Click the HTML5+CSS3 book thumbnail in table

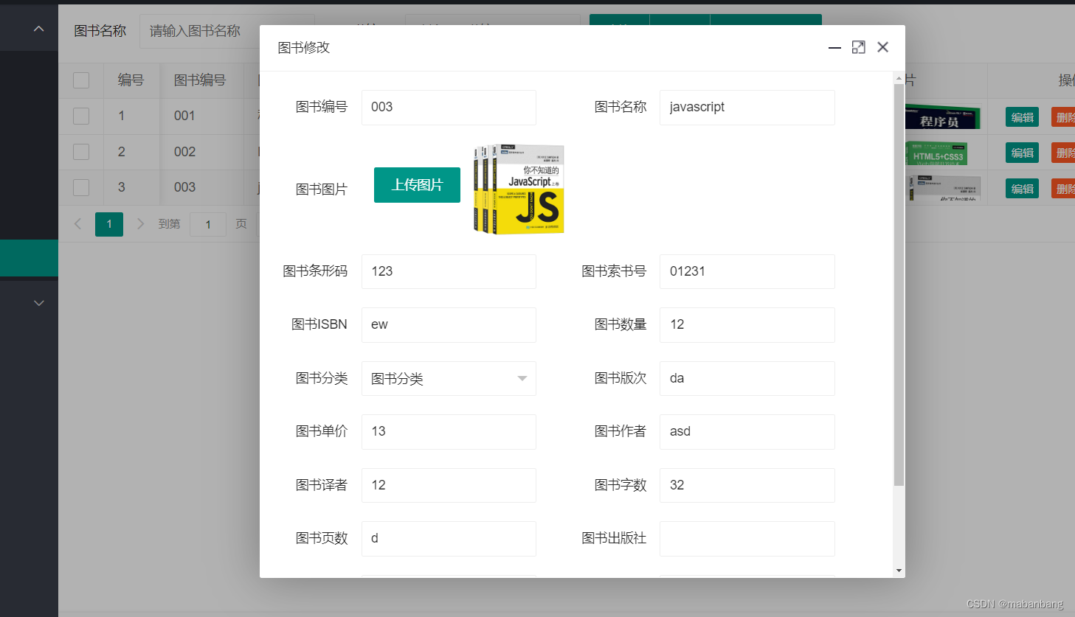tap(936, 153)
